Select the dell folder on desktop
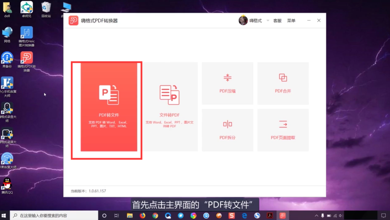Screen dimensions: 390x220 coord(7,9)
